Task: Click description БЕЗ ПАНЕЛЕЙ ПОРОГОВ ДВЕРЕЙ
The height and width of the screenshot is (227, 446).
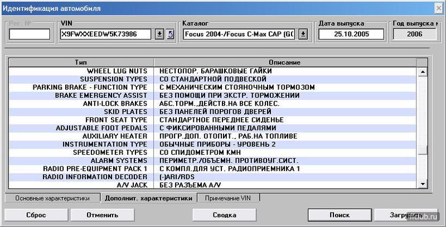Action: [215, 112]
